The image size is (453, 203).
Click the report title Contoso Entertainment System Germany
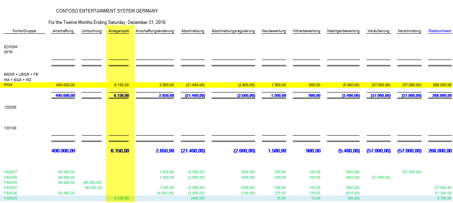tap(107, 11)
